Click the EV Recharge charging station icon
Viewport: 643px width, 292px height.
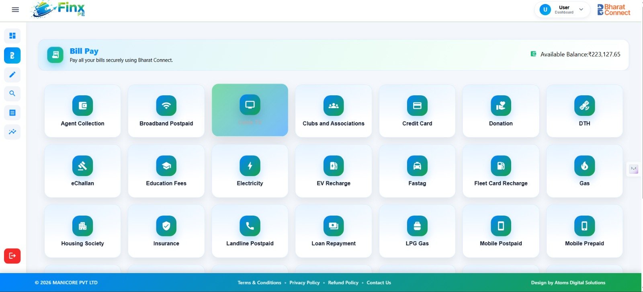point(334,166)
